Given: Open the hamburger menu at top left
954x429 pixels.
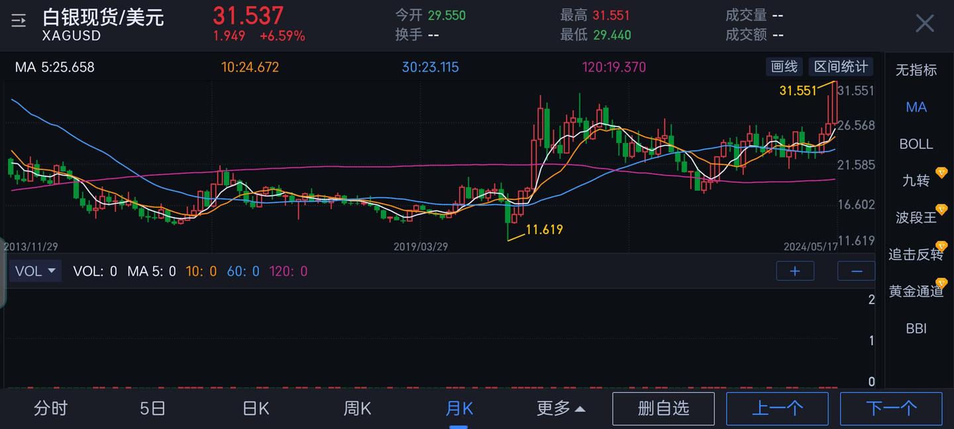Looking at the screenshot, I should [x=18, y=21].
